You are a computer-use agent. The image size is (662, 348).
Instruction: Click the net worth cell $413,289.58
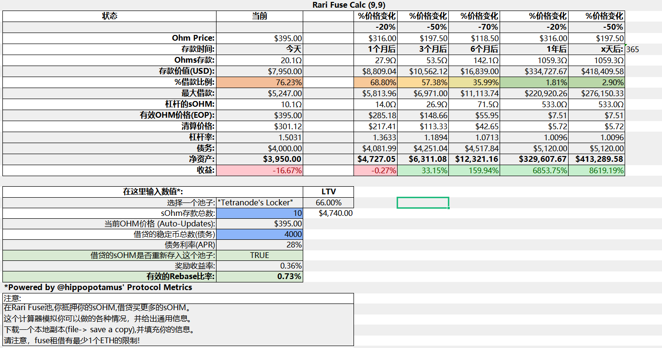pos(596,159)
